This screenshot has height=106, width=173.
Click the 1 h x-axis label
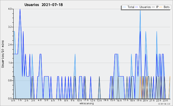click(20, 100)
